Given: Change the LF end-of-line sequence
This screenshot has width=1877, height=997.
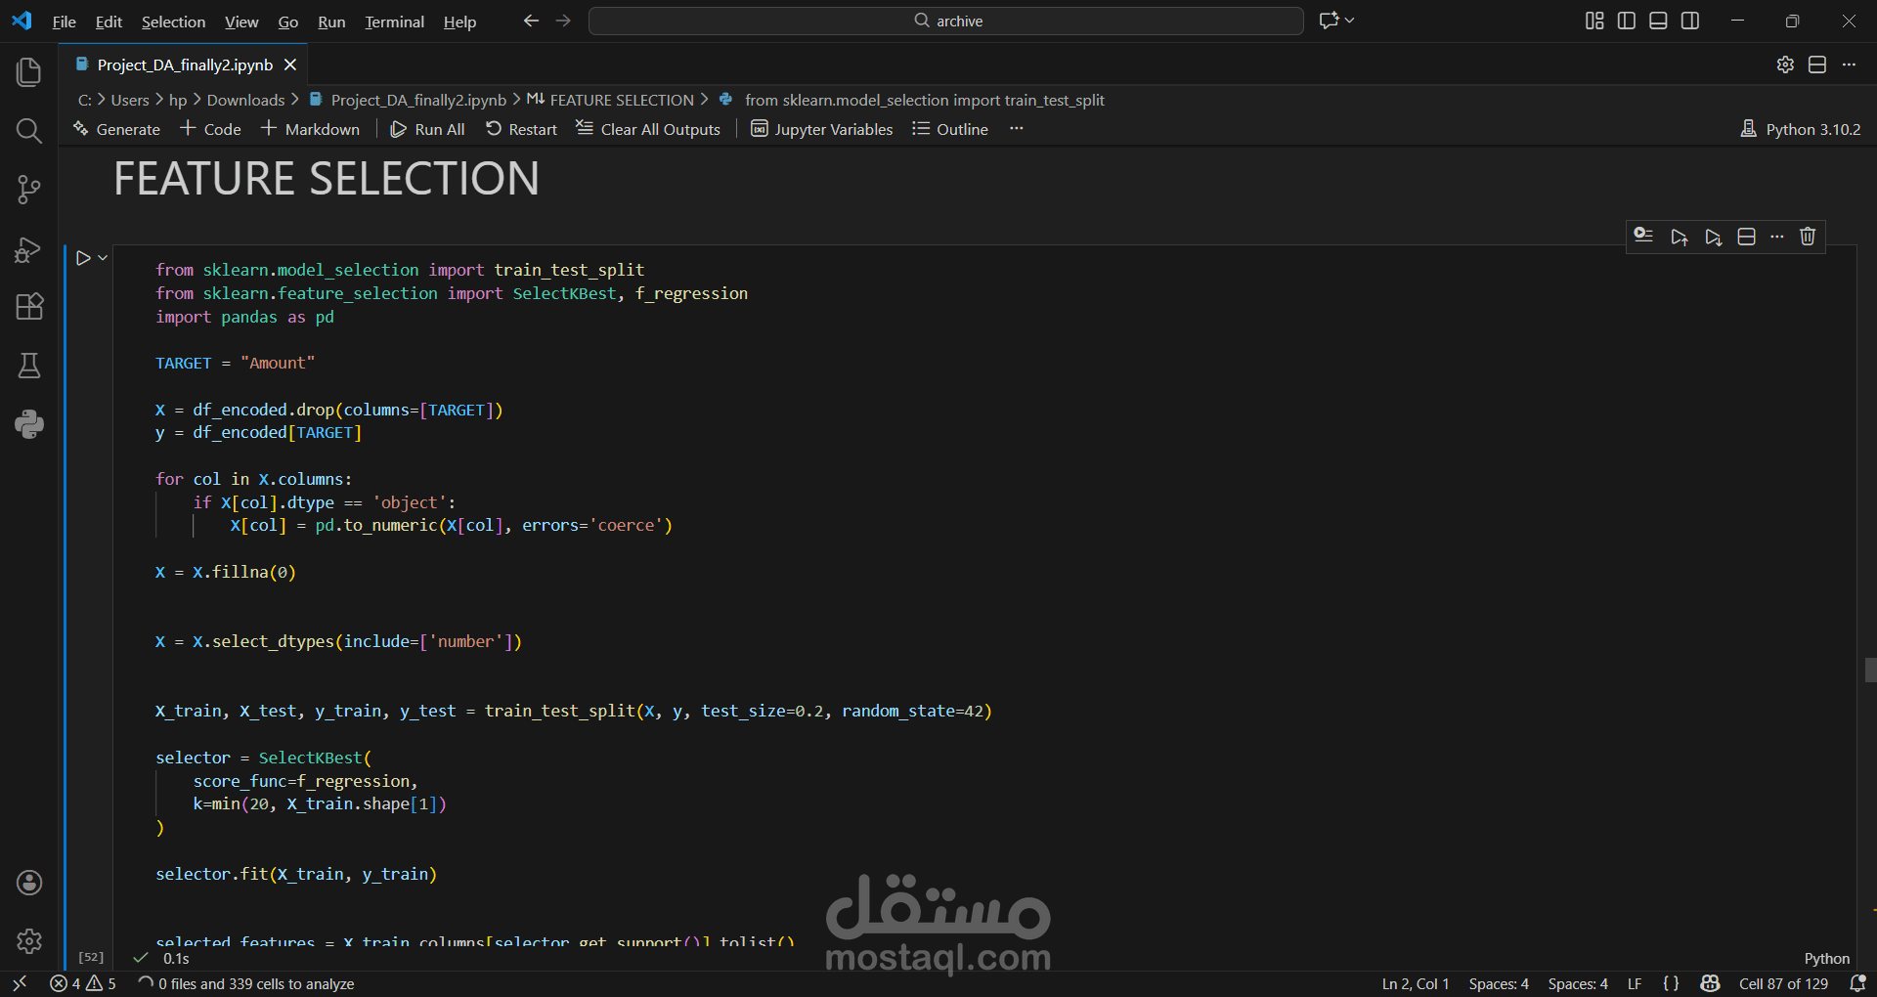Looking at the screenshot, I should 1635,984.
